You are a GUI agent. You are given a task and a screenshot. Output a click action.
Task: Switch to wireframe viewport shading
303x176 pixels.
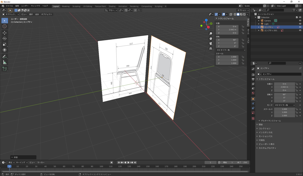[x=235, y=14]
